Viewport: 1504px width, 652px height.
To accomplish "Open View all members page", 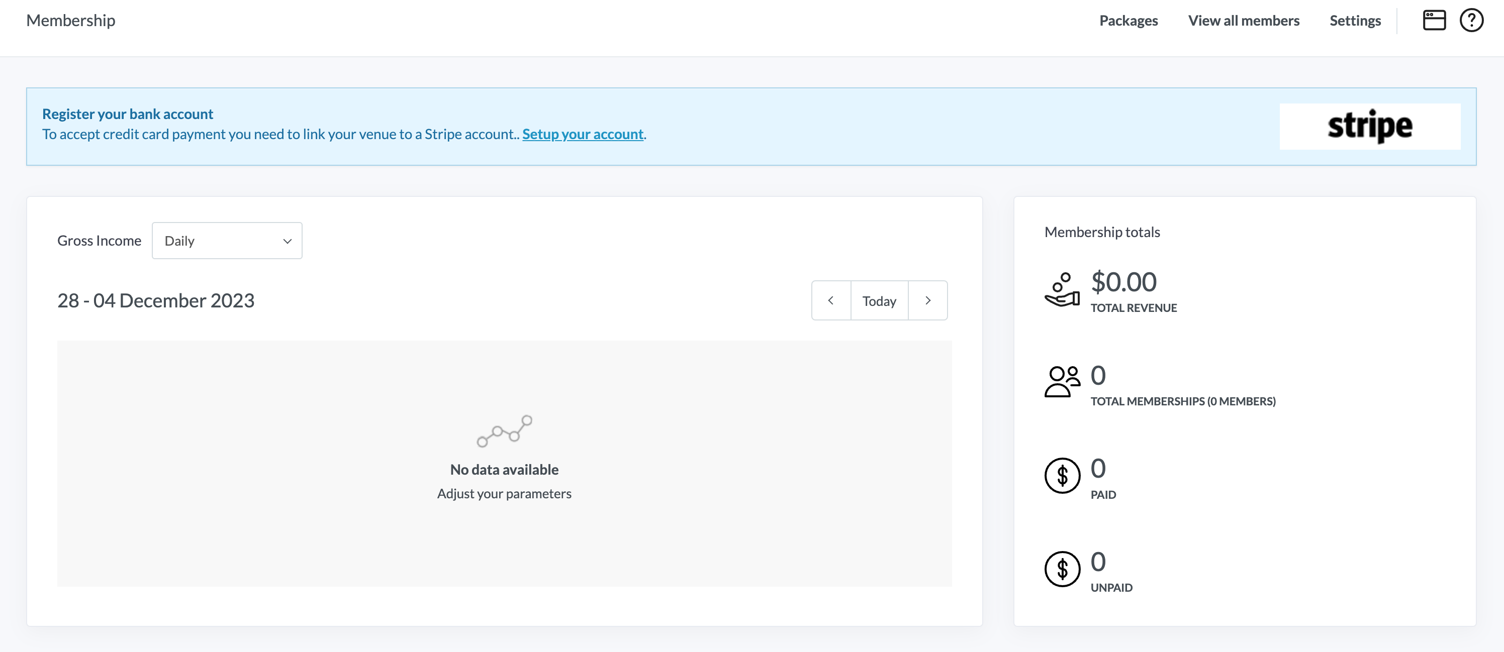I will (1243, 21).
